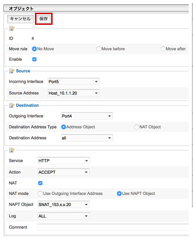Click the edit icon beside Destination heading
The width and height of the screenshot is (193, 240).
coord(12,105)
